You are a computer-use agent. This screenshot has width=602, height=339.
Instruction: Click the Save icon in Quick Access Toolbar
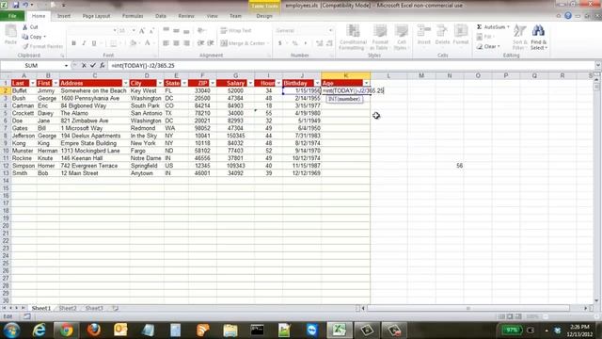[x=16, y=6]
